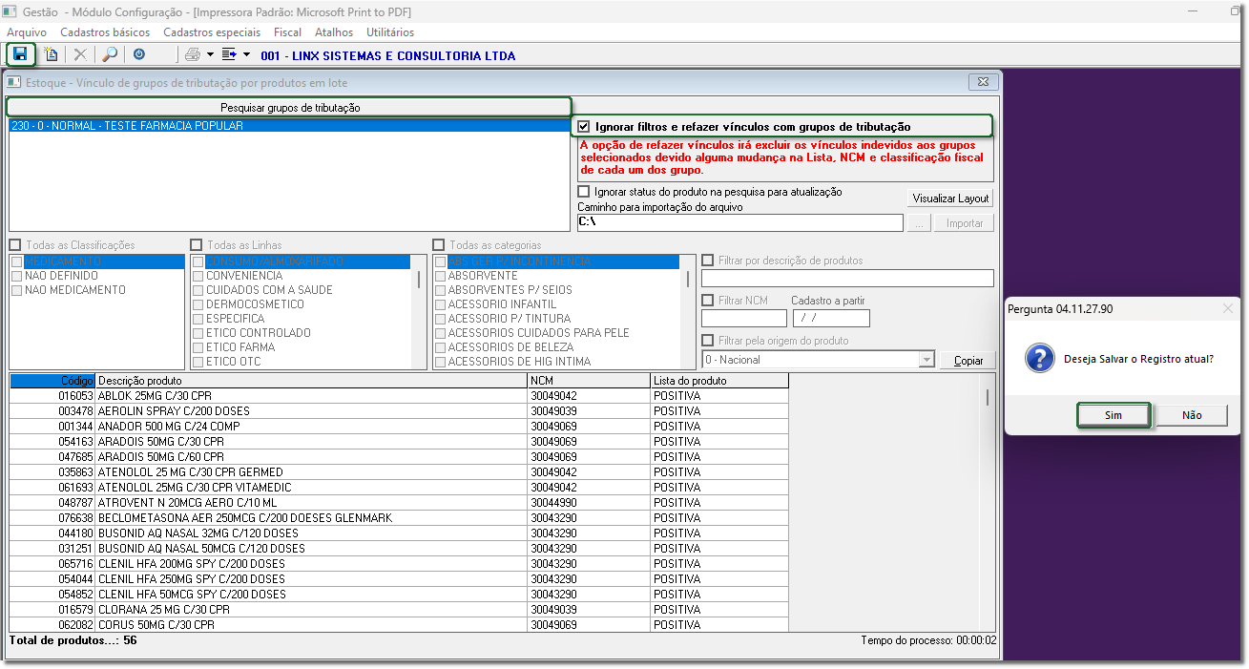
Task: Click the NCM column header
Action: coord(589,381)
